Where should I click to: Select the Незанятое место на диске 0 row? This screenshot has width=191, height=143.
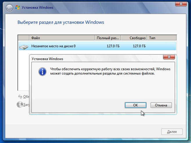click(x=97, y=46)
